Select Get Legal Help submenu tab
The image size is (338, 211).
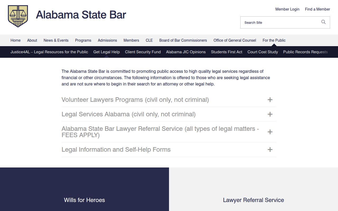[x=106, y=52]
